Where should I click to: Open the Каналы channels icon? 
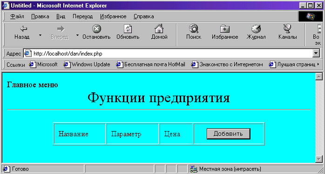[x=287, y=28]
